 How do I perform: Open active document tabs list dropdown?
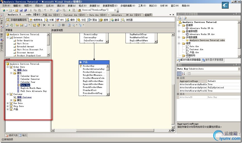point(170,15)
